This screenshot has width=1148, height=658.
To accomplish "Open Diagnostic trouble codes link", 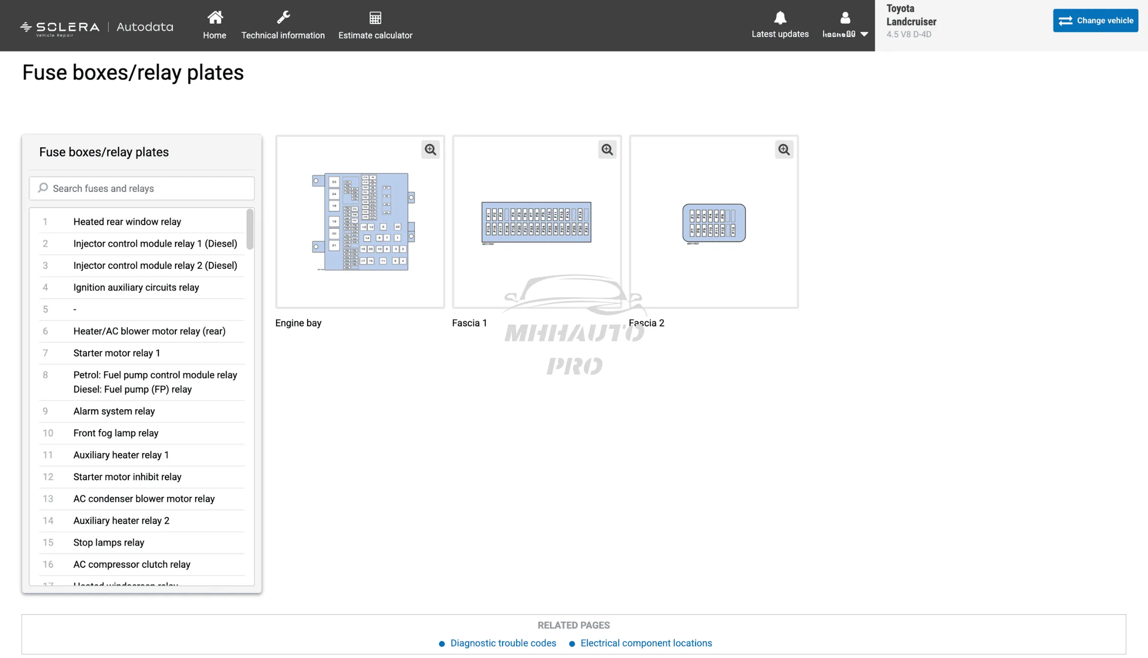I will click(503, 643).
